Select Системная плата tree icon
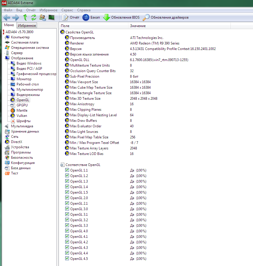 pyautogui.click(x=7, y=42)
